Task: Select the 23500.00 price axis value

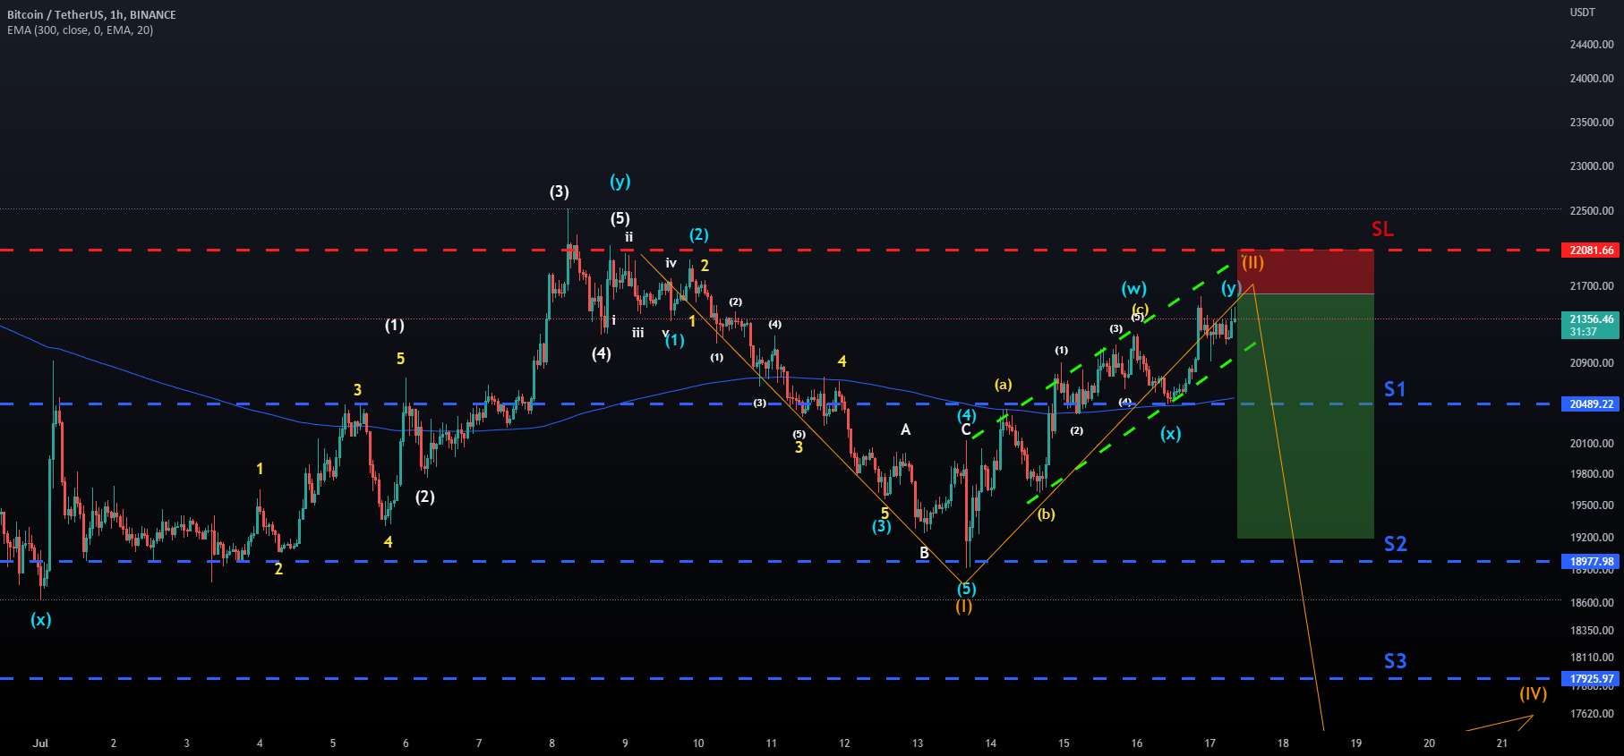Action: pos(1591,123)
